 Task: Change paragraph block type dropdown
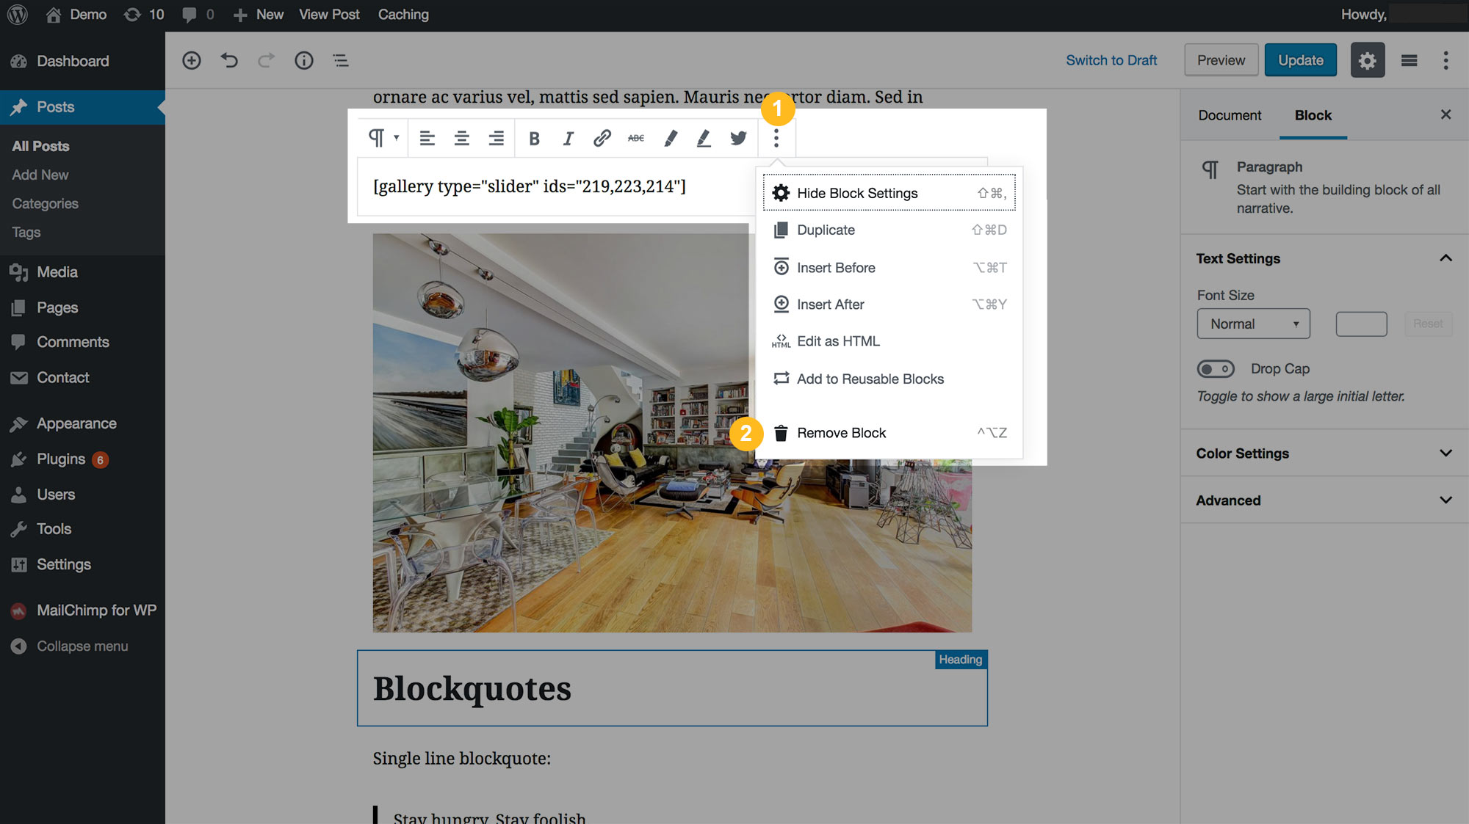coord(383,138)
